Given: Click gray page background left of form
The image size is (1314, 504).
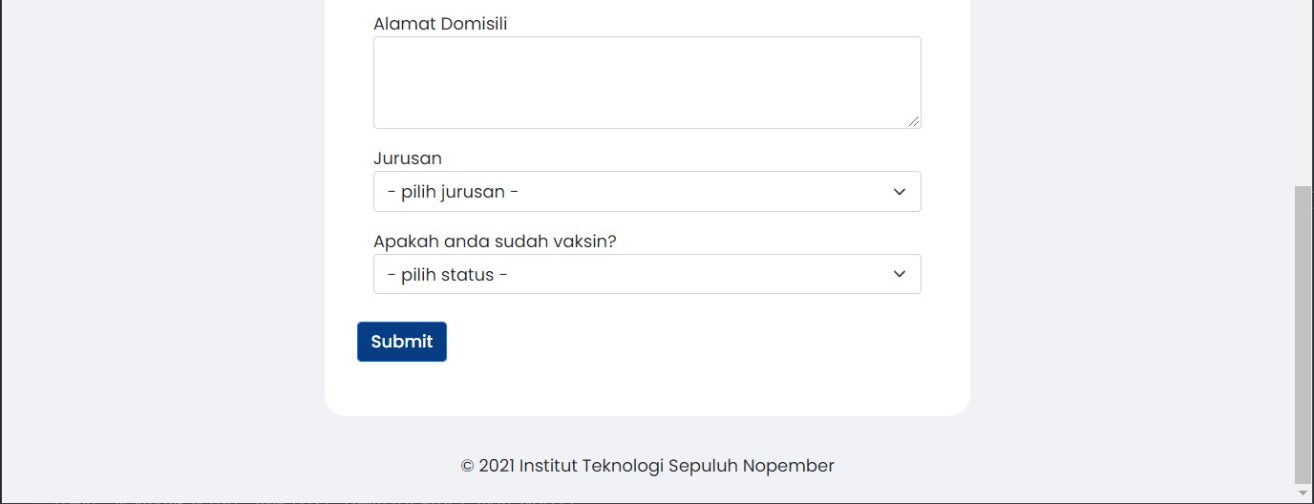Looking at the screenshot, I should coord(162,239).
